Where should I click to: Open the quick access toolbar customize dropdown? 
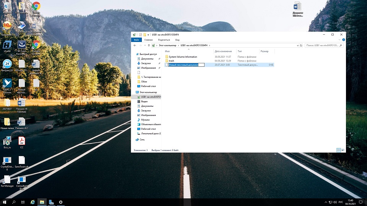[148, 35]
